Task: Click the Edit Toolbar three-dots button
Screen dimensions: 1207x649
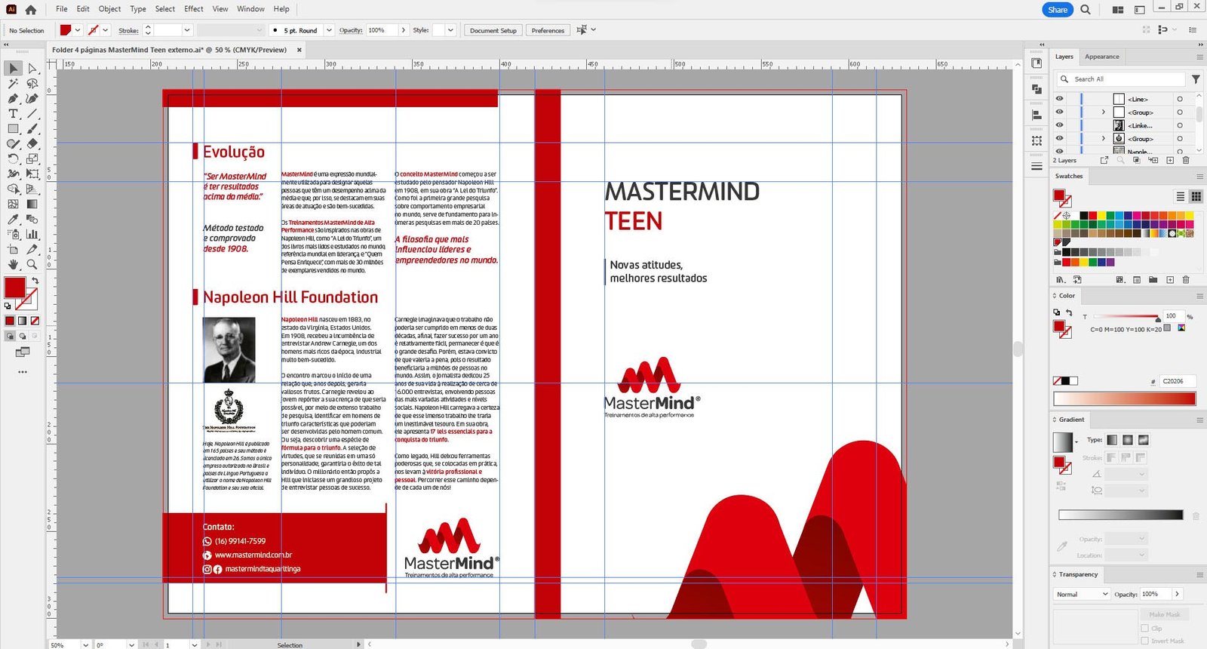Action: pos(23,372)
